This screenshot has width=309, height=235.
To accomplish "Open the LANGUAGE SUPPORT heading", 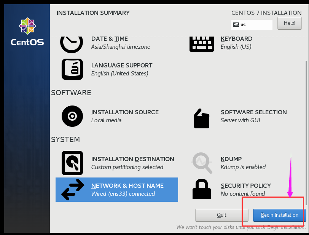I will pyautogui.click(x=122, y=65).
